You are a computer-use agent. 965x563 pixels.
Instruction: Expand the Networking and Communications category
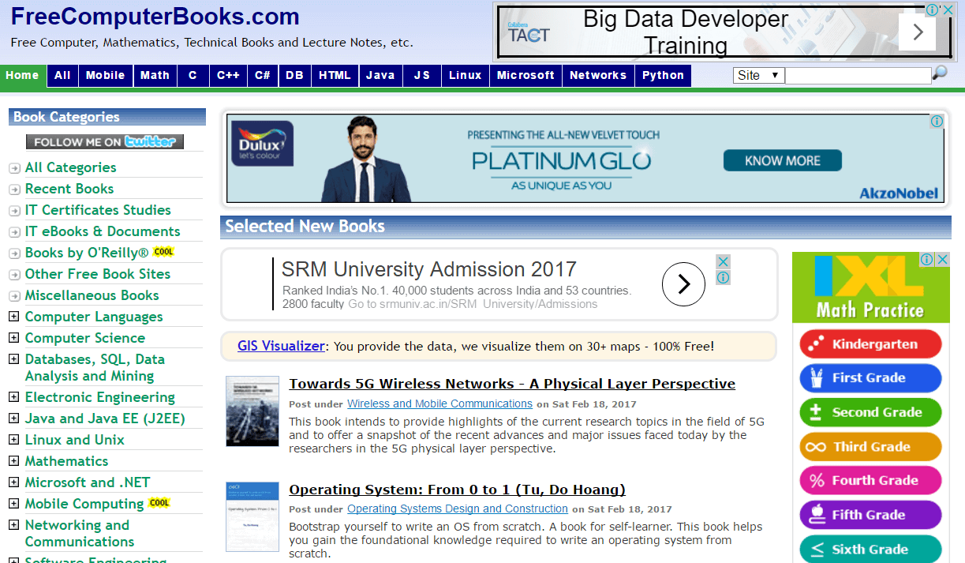coord(13,525)
